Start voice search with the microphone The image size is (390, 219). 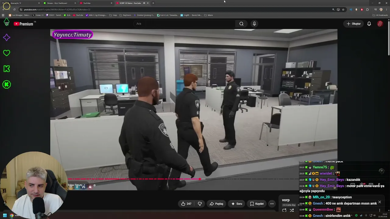coord(254,24)
